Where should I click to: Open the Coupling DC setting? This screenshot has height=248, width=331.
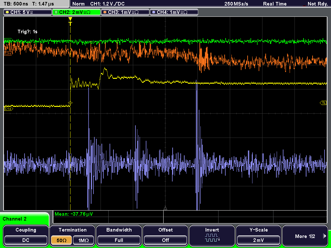[x=26, y=235]
